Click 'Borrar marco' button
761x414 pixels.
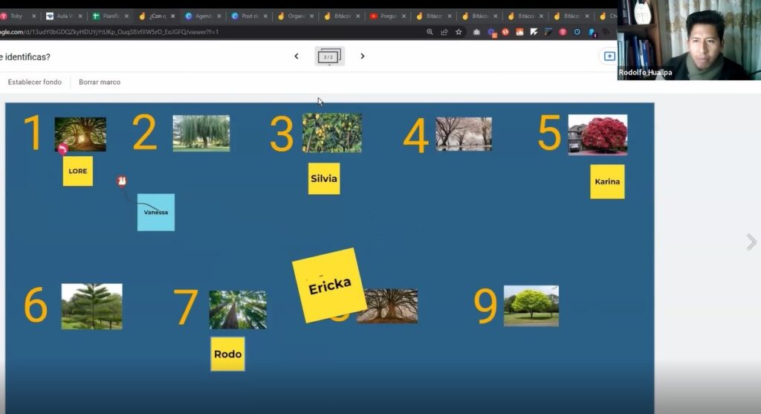(x=100, y=83)
